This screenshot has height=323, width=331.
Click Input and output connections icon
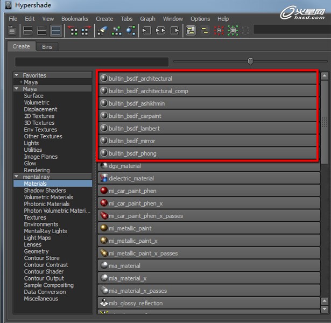pyautogui.click(x=160, y=31)
